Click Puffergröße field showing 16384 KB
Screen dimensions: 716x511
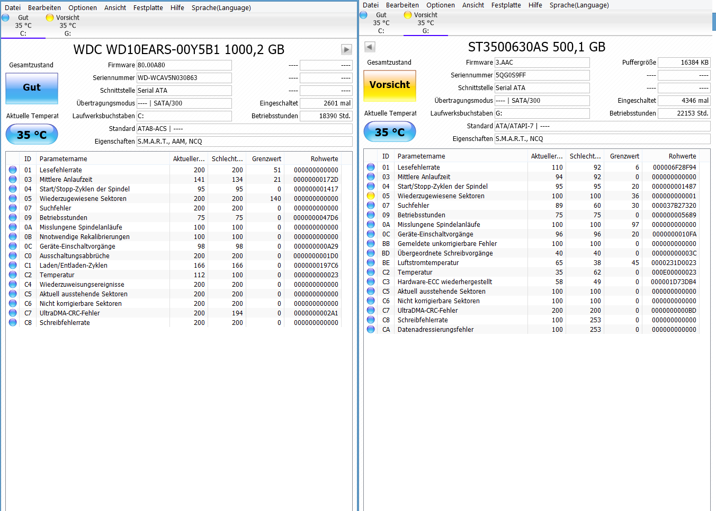[x=684, y=63]
